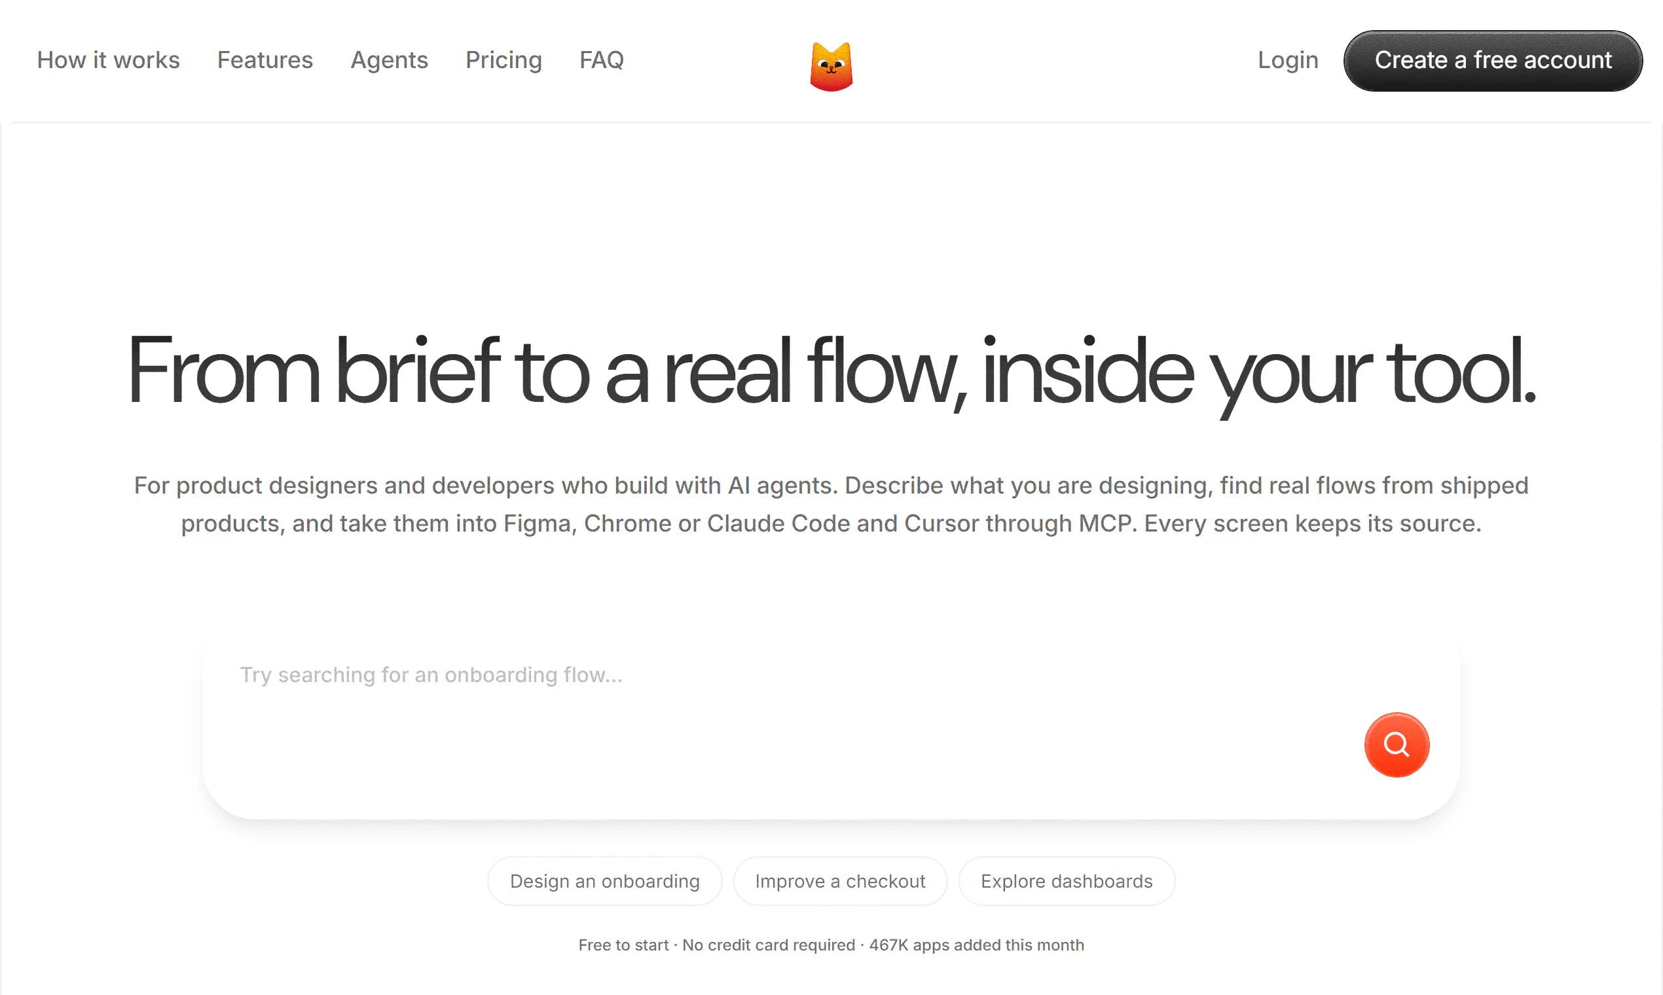Choose the Explore dashboards suggestion chip
The height and width of the screenshot is (995, 1663).
[x=1067, y=881]
